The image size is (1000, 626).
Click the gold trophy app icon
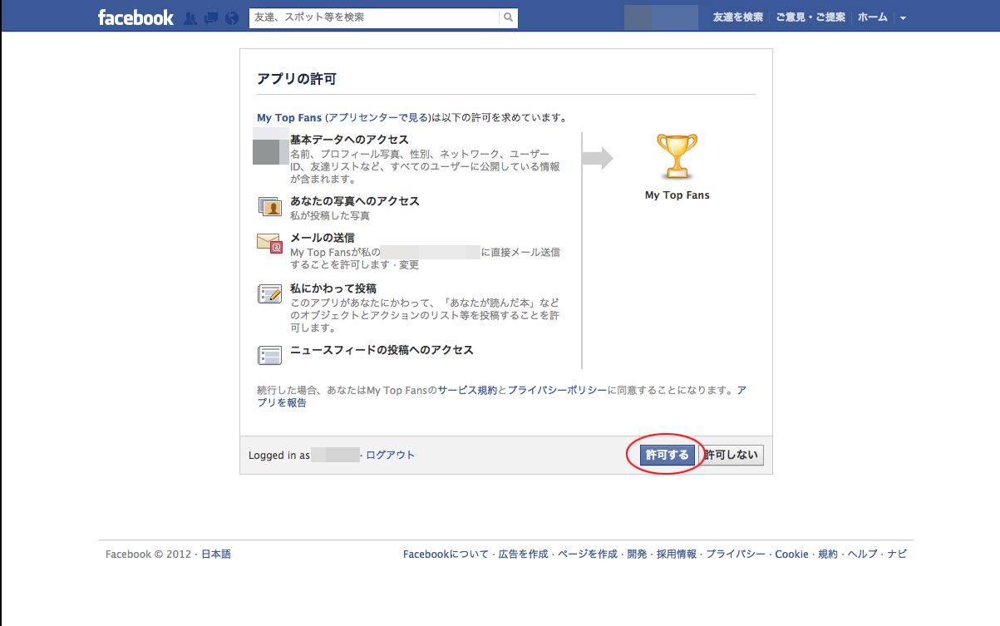coord(677,157)
